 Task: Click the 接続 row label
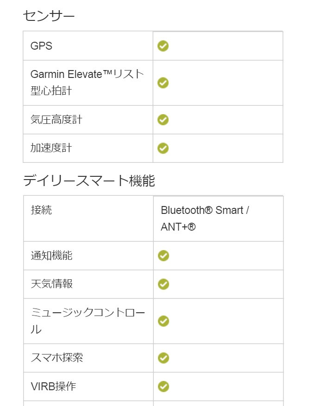click(41, 210)
